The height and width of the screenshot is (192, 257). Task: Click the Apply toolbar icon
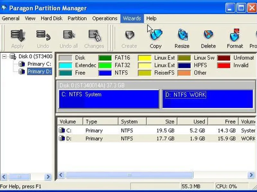tap(18, 36)
